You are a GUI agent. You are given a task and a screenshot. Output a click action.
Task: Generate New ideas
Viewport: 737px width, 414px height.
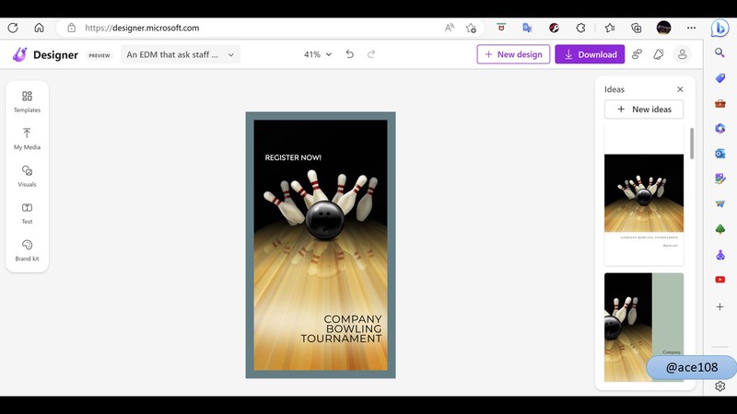tap(644, 109)
